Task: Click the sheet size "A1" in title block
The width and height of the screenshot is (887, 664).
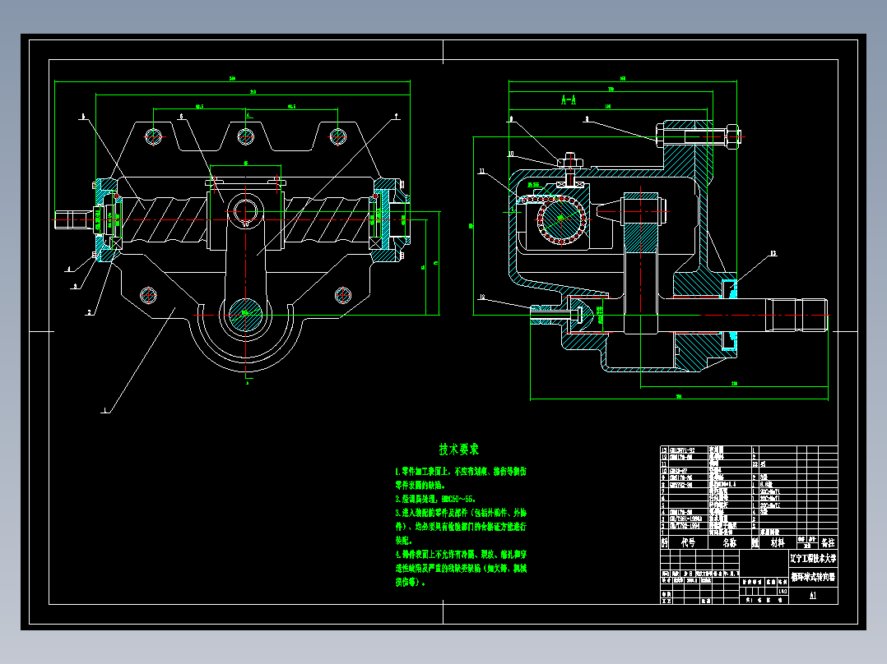Action: click(813, 595)
